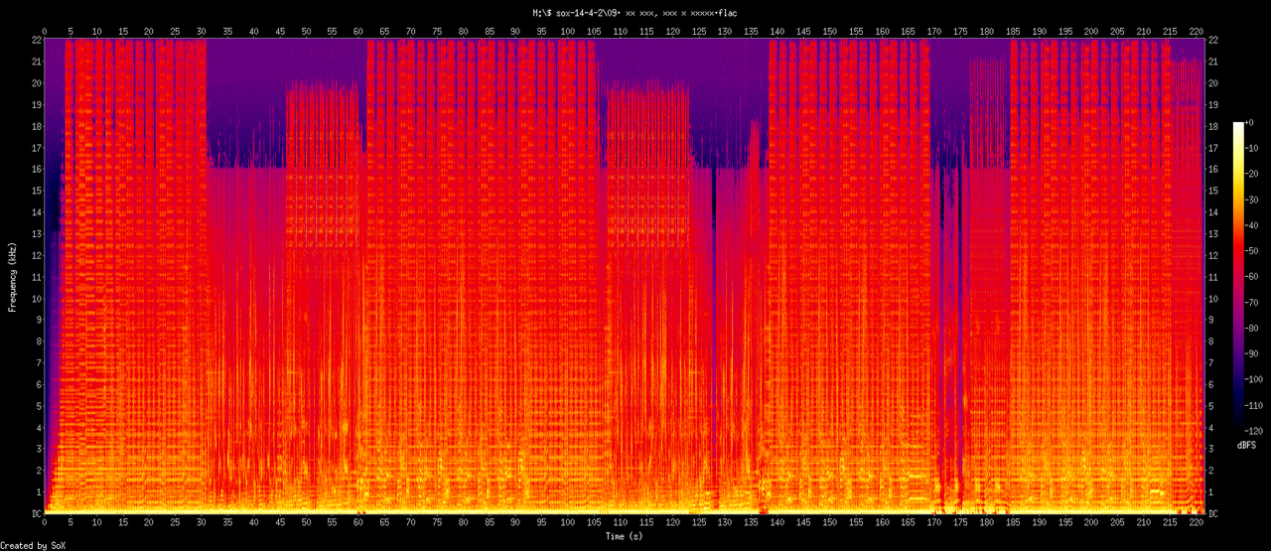
Task: Click '13' on the left frequency axis
Action: coord(37,233)
